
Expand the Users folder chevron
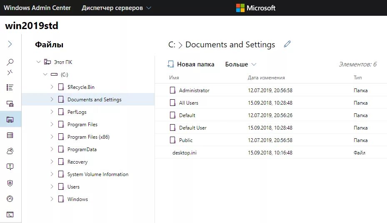[x=52, y=186]
